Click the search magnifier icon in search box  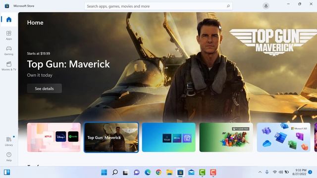(228, 6)
